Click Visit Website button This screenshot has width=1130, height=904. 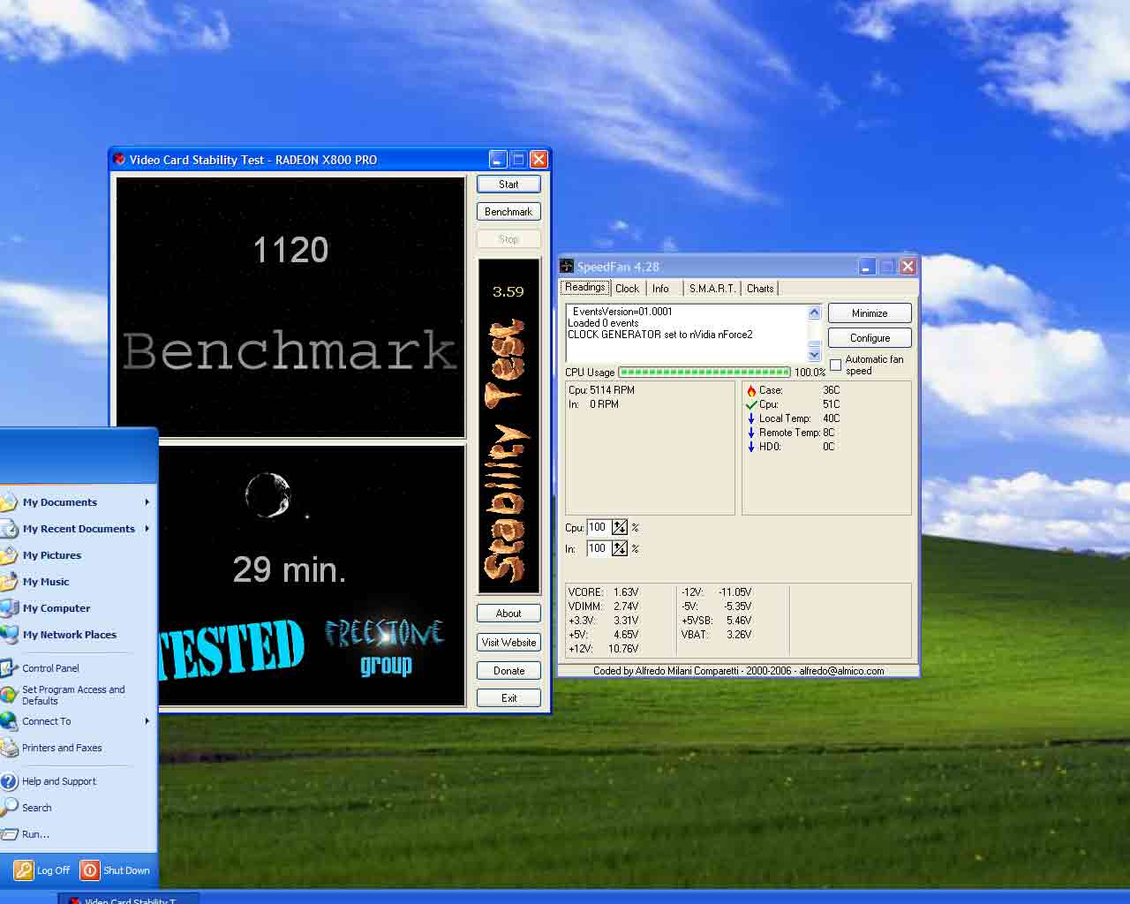[x=508, y=643]
